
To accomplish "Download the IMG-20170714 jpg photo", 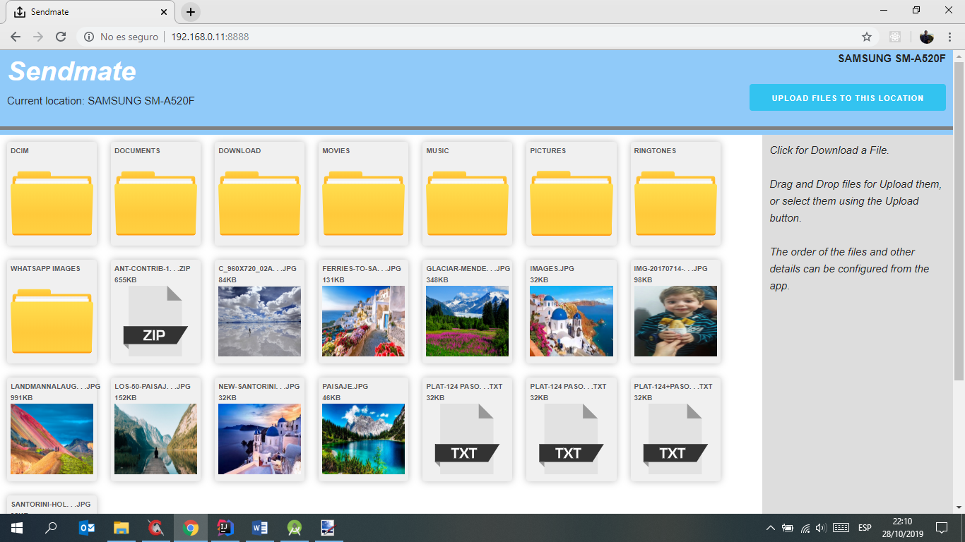I will tap(675, 312).
